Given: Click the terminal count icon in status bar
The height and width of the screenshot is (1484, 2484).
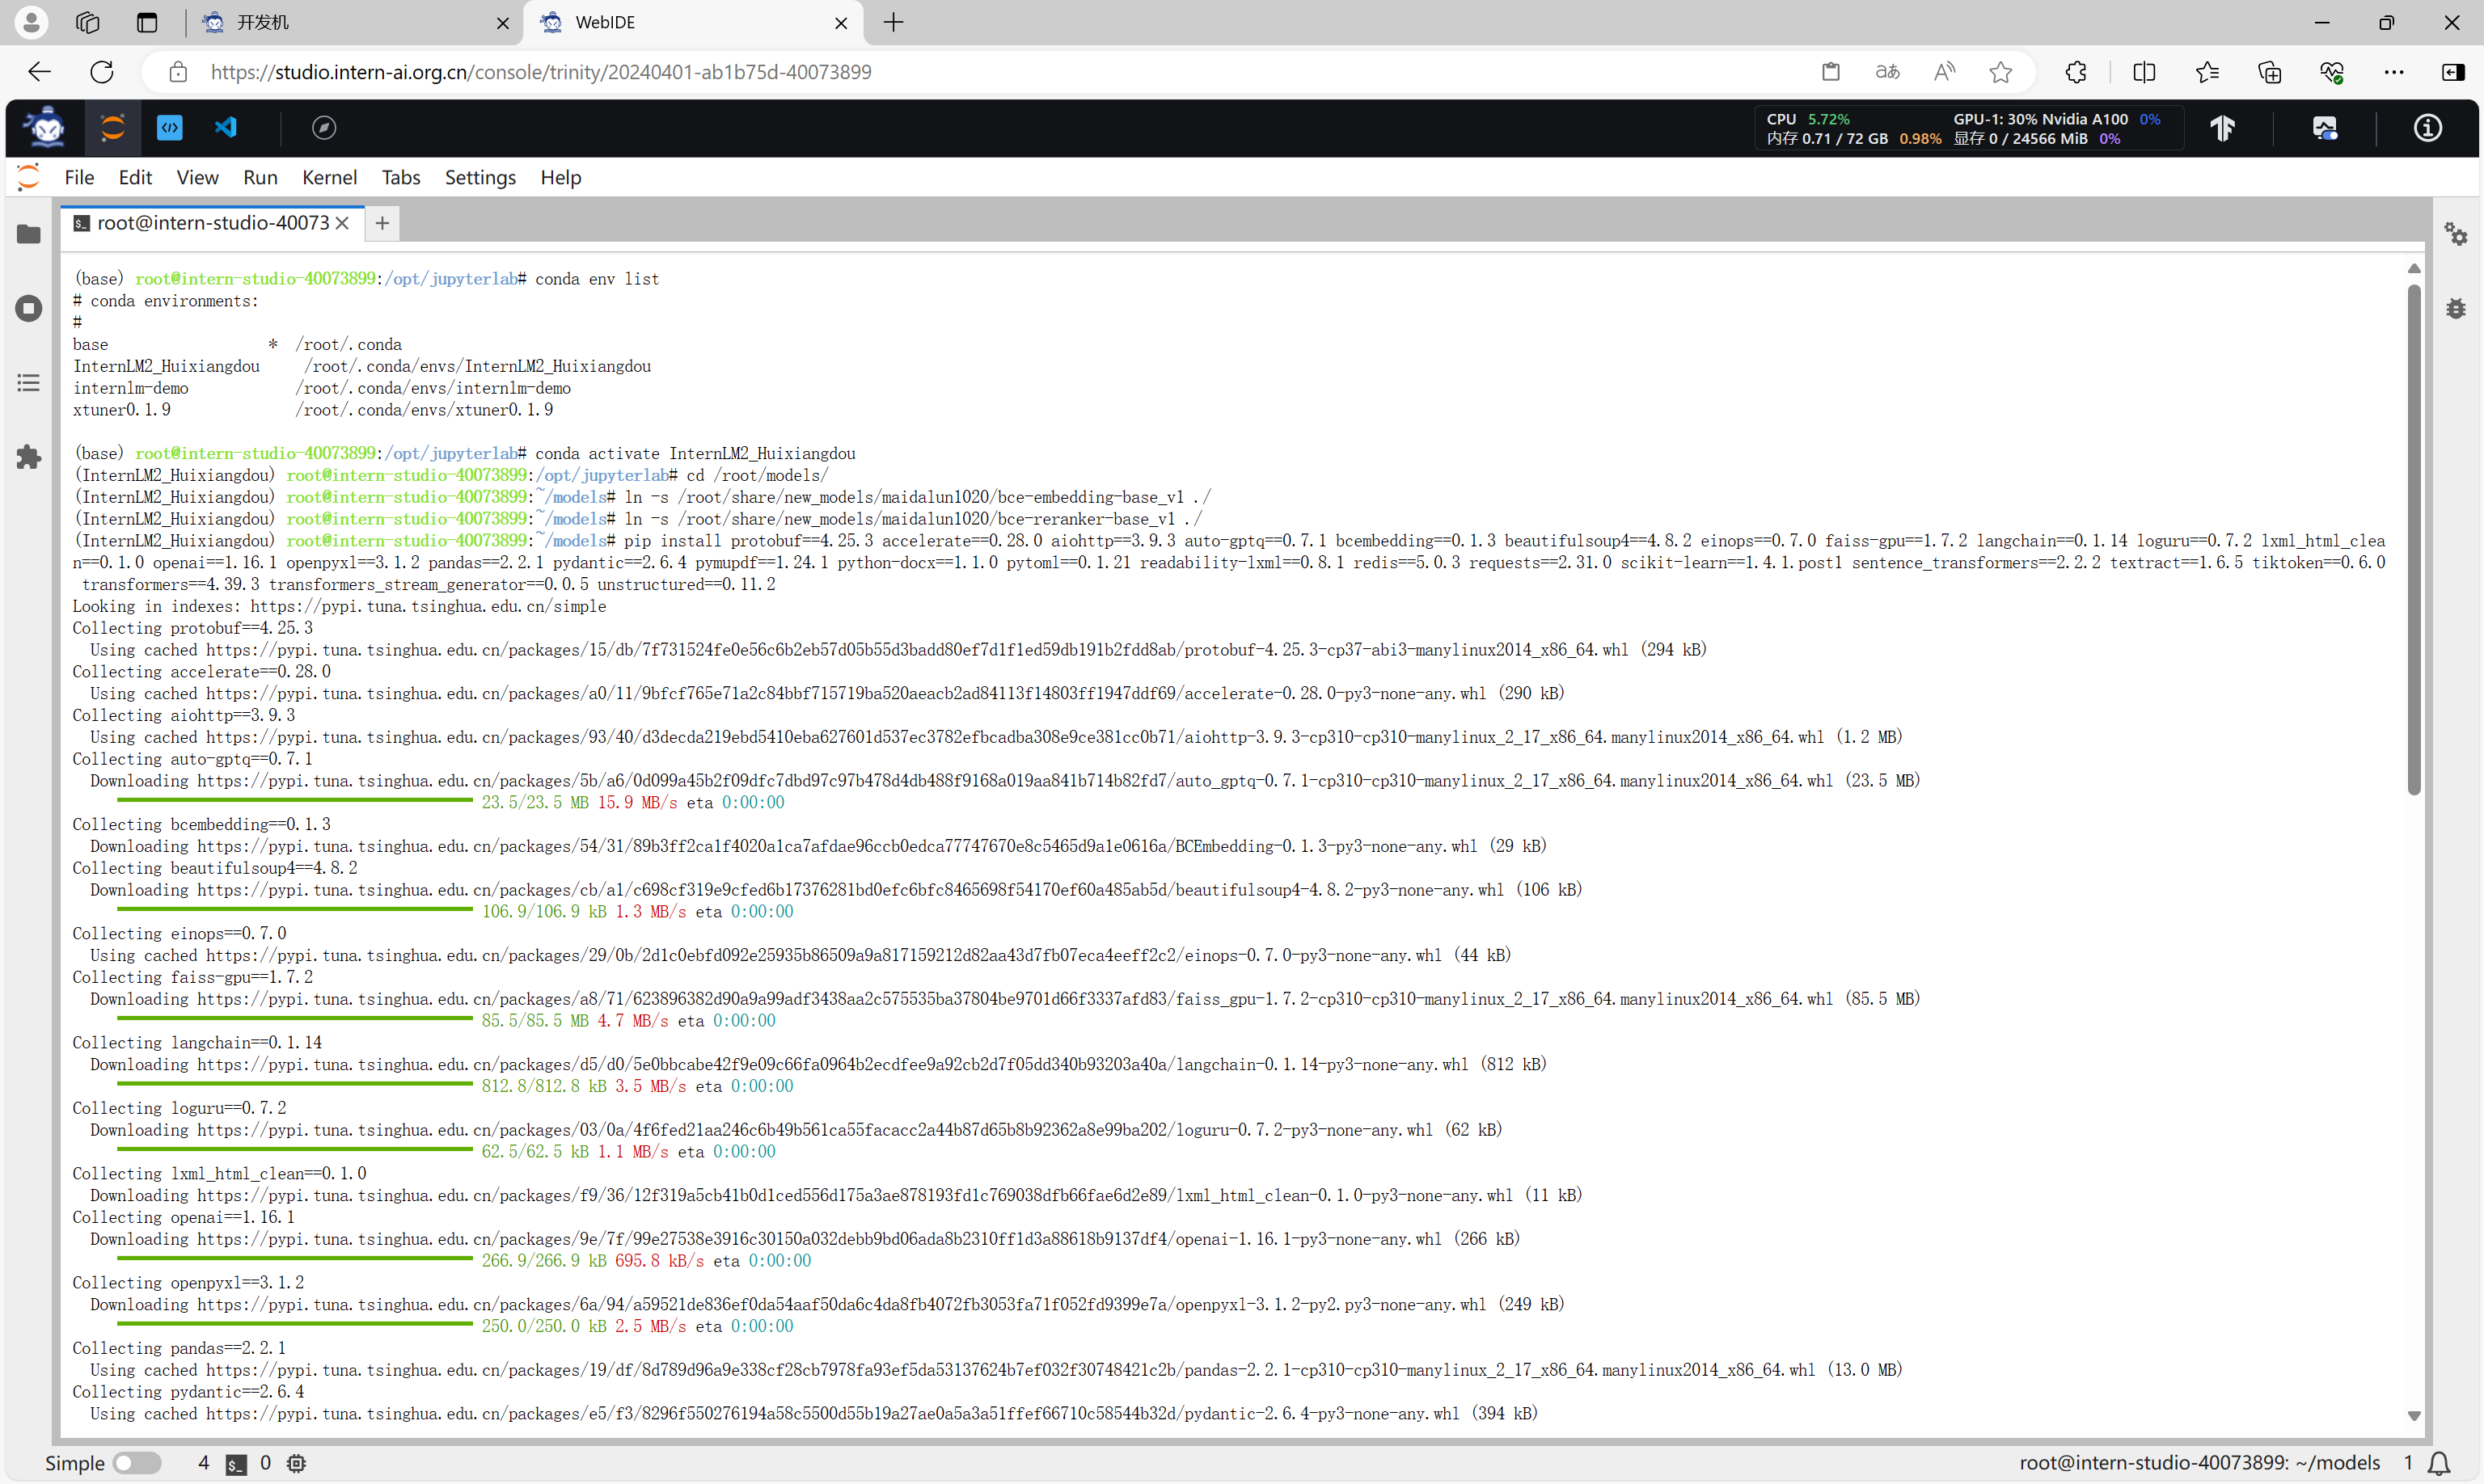Looking at the screenshot, I should click(236, 1464).
